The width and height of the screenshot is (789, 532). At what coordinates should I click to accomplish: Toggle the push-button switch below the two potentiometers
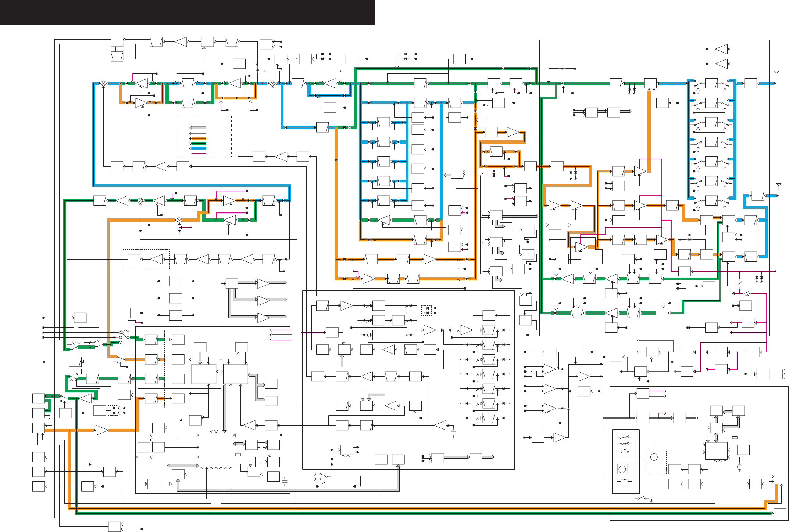coord(625,451)
